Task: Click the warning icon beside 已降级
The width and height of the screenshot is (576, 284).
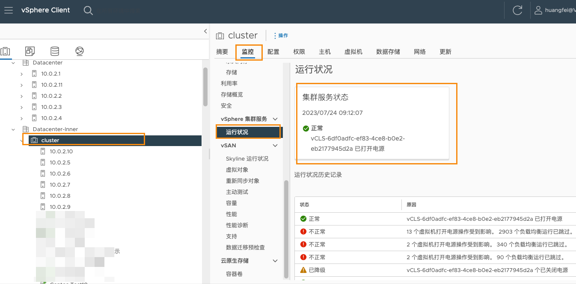Action: tap(303, 270)
